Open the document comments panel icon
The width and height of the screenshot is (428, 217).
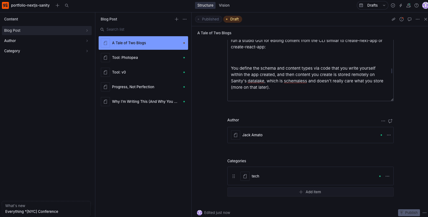click(409, 19)
